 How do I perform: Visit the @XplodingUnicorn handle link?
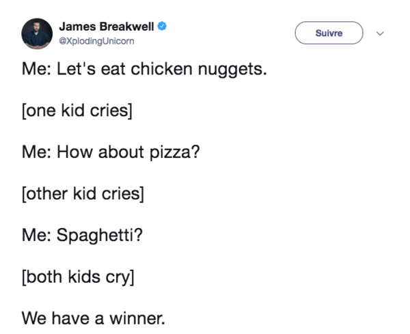(97, 41)
